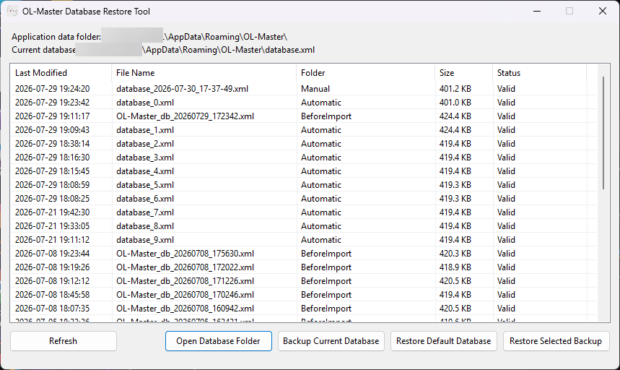
Task: Select database_4.xml file name
Action: tap(145, 171)
